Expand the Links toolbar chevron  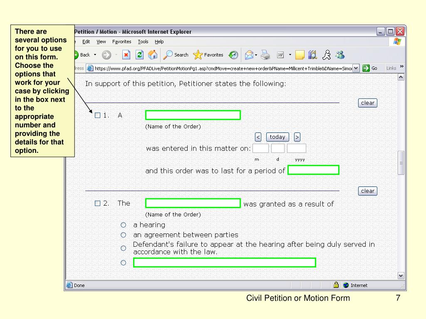[401, 66]
